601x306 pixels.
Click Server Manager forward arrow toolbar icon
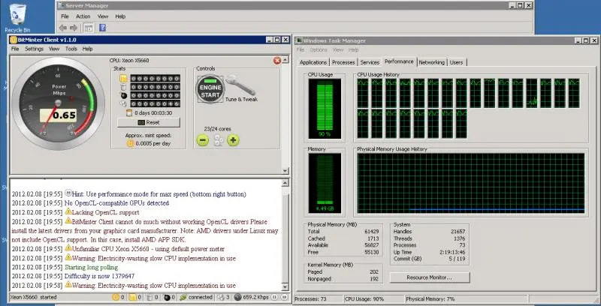tap(74, 28)
